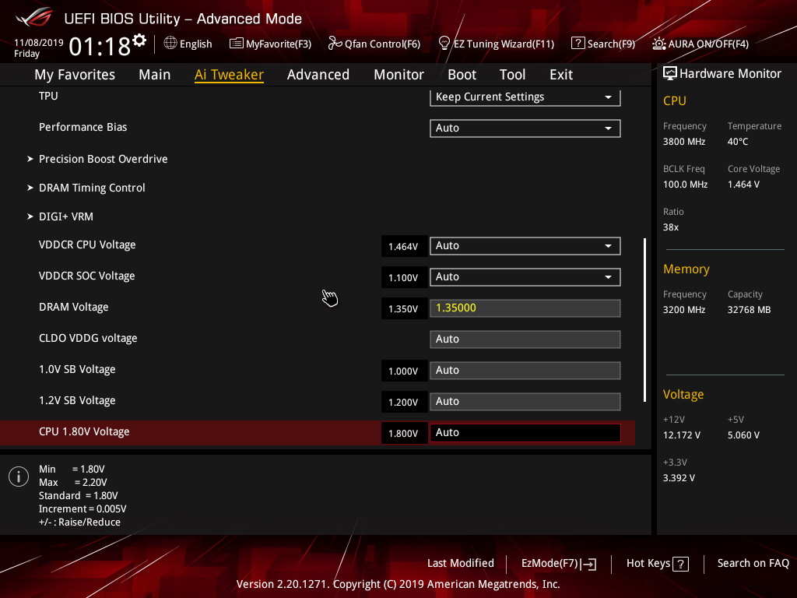
Task: Click the 1.0V SB Voltage field
Action: click(x=525, y=370)
